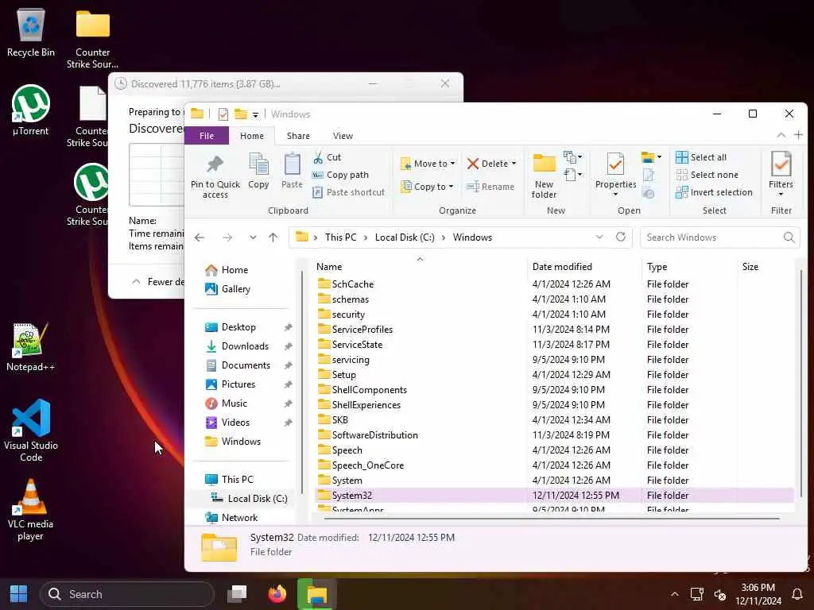
Task: Open recent locations dropdown arrow
Action: pos(253,237)
